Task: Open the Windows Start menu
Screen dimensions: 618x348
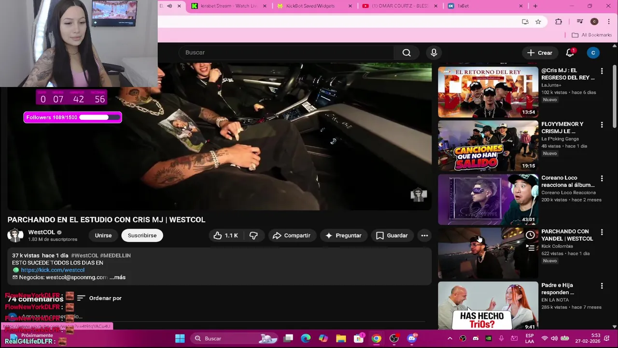Action: [180, 338]
